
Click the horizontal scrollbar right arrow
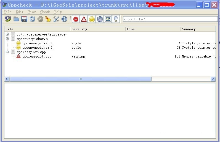point(213,79)
